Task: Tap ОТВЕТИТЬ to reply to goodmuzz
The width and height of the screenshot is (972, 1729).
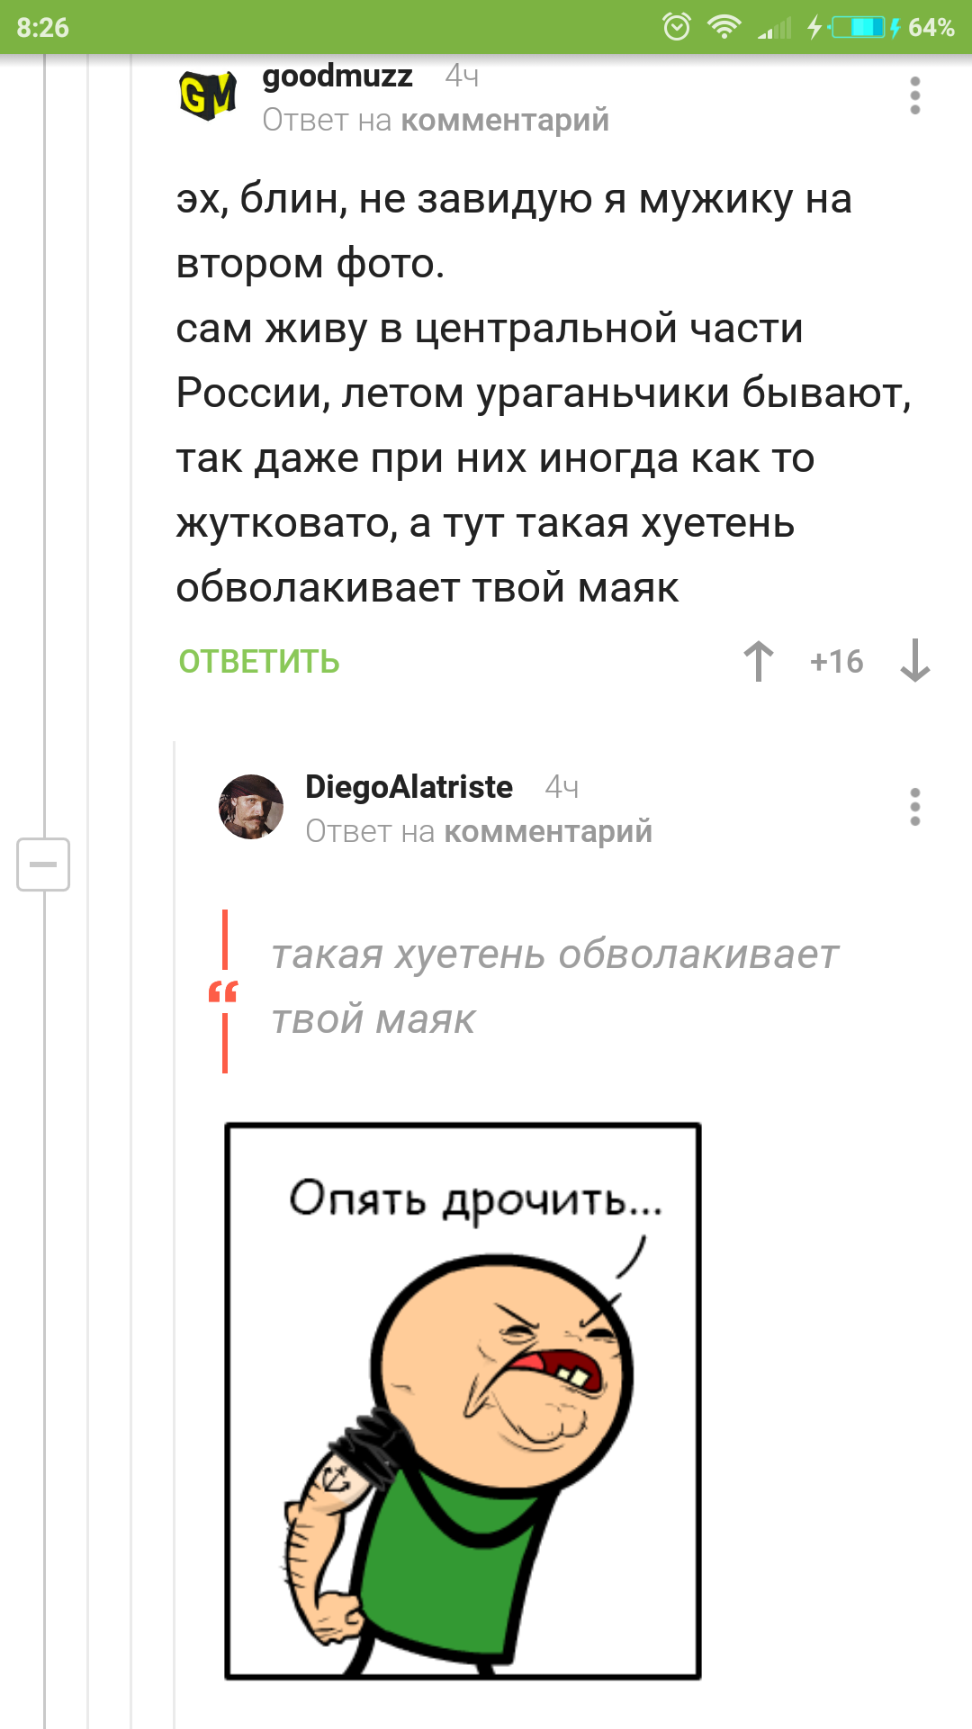Action: (259, 662)
